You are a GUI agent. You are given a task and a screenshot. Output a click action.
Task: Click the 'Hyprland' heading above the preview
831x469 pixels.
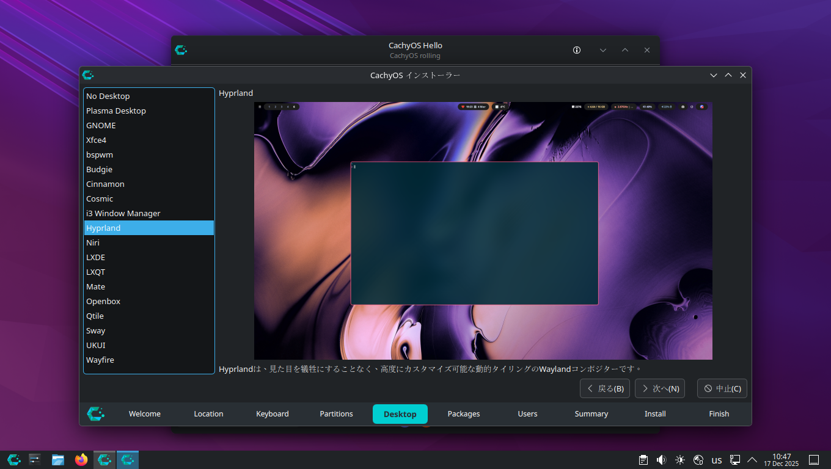click(236, 93)
